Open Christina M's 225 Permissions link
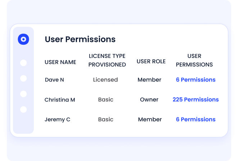 pos(196,99)
